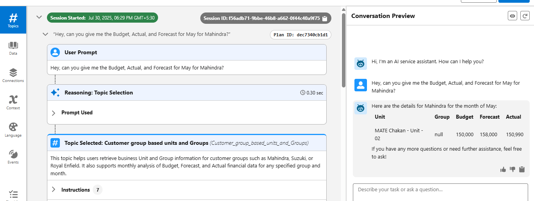The width and height of the screenshot is (534, 201).
Task: Click the trace panel vertical scrollbar
Action: tap(343, 78)
